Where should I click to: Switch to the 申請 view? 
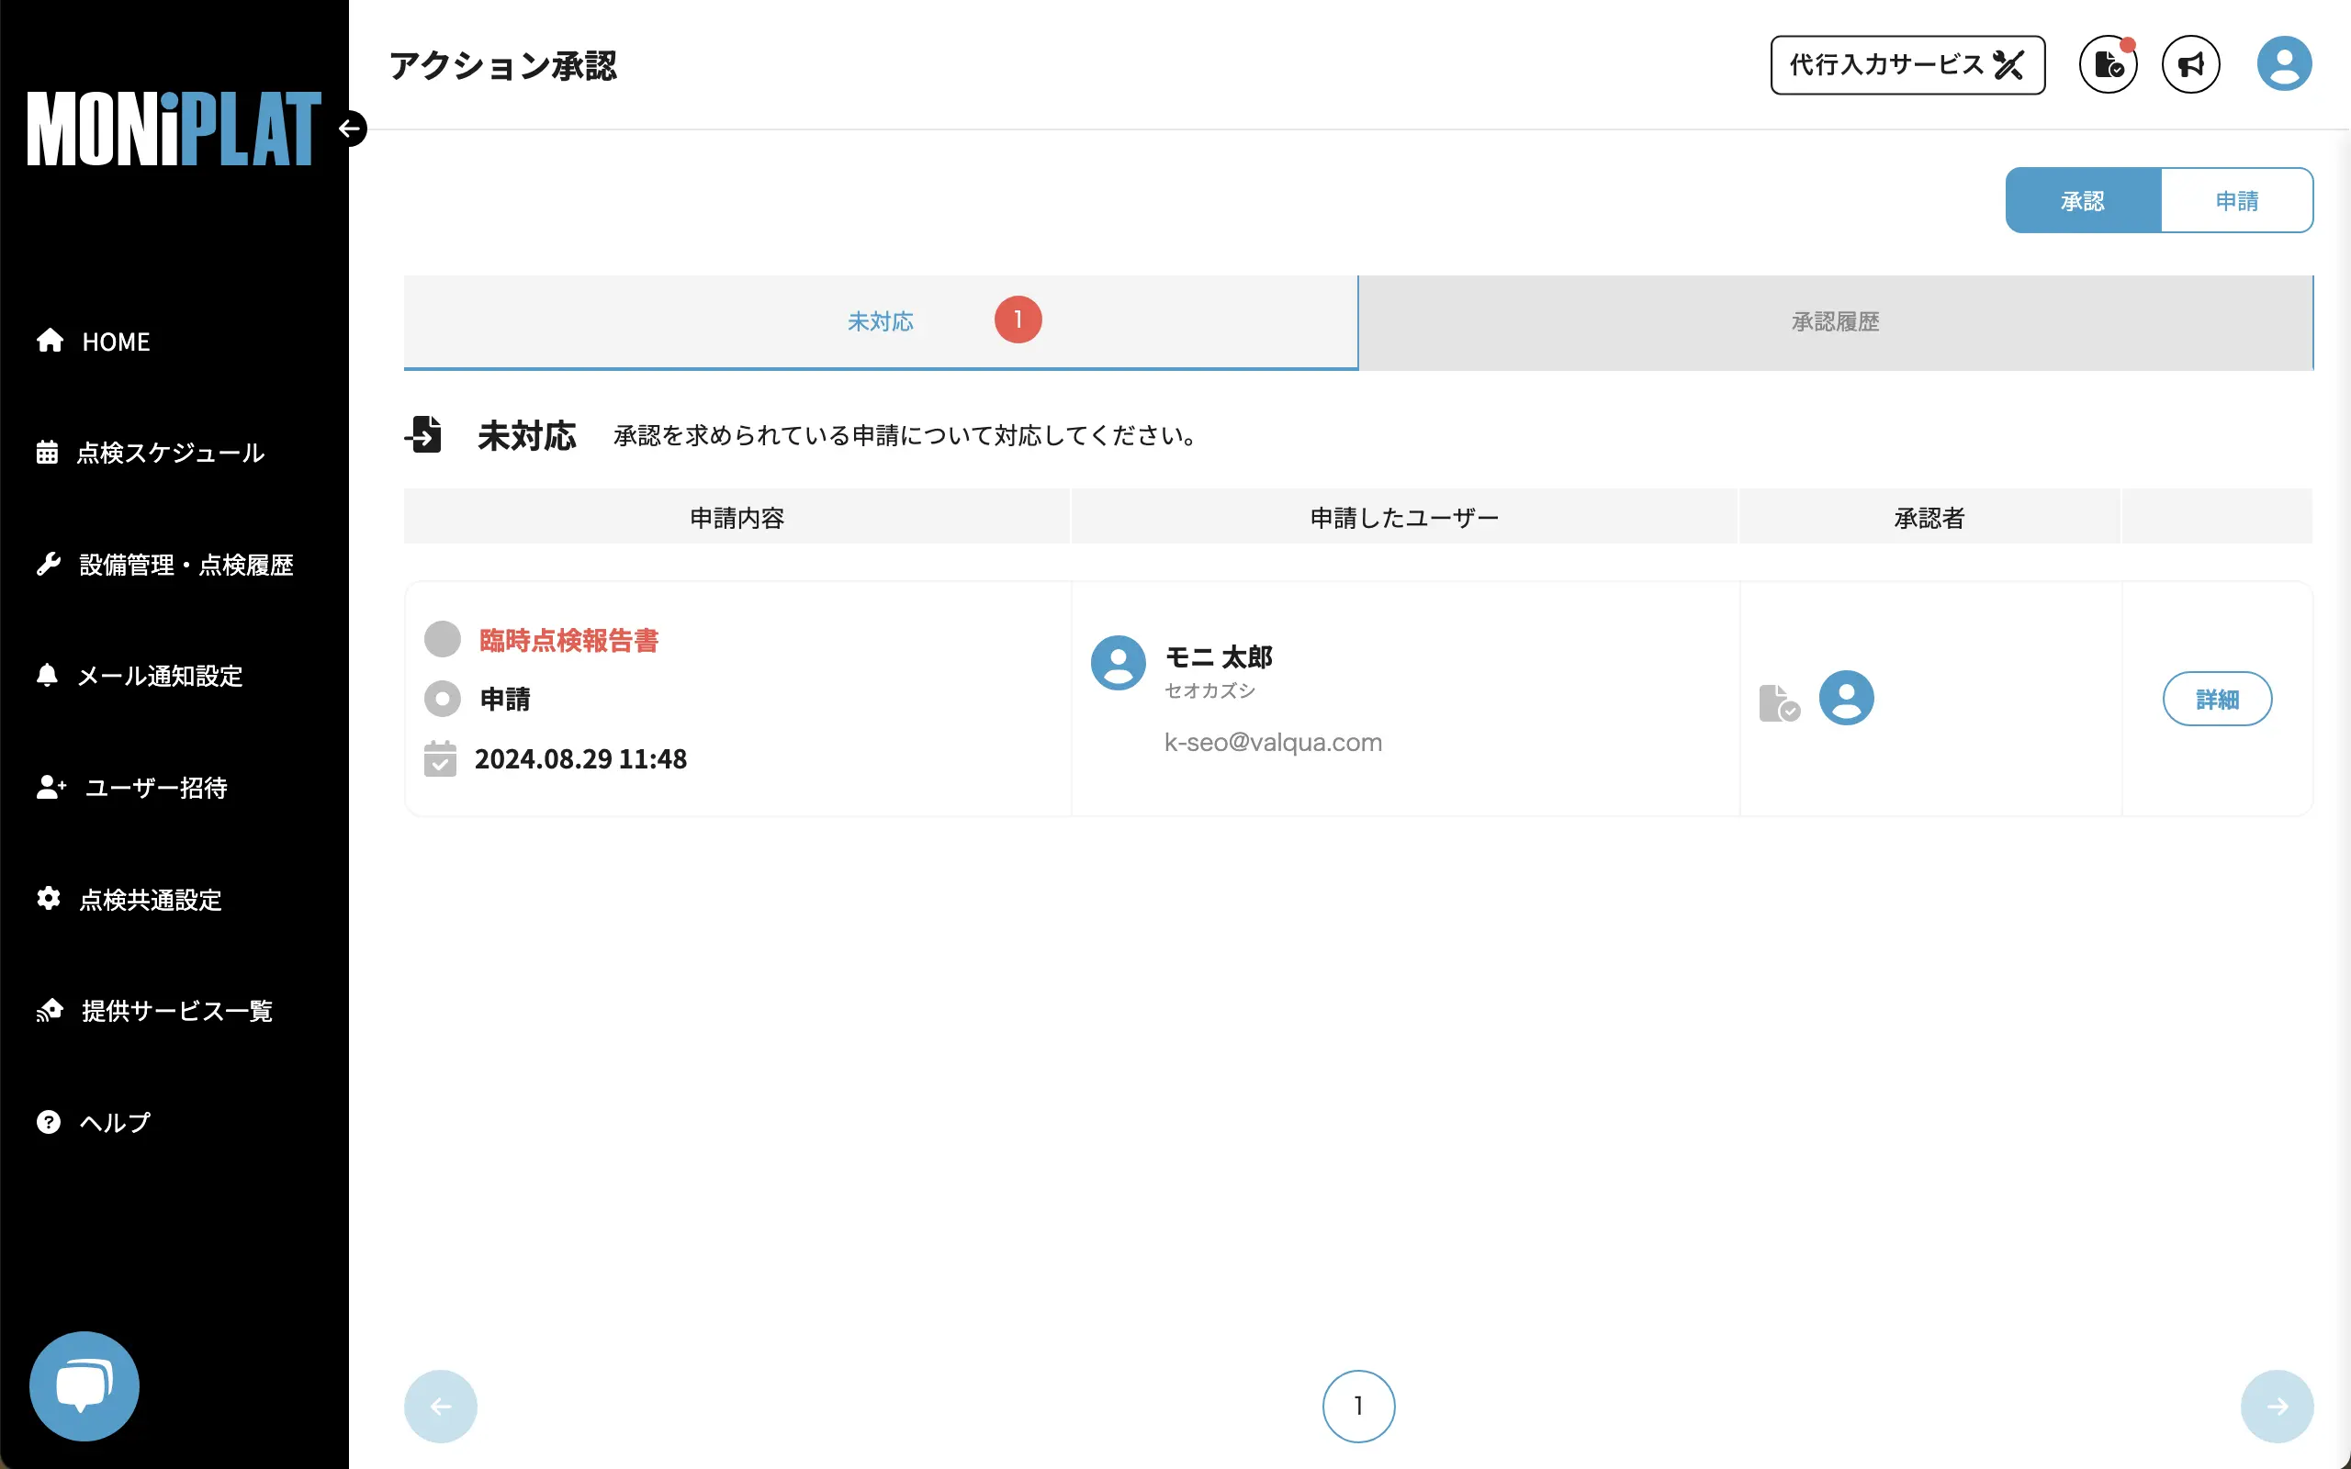pos(2236,200)
